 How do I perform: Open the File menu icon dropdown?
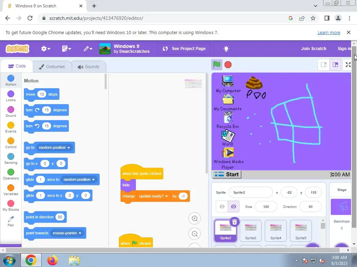coord(67,49)
